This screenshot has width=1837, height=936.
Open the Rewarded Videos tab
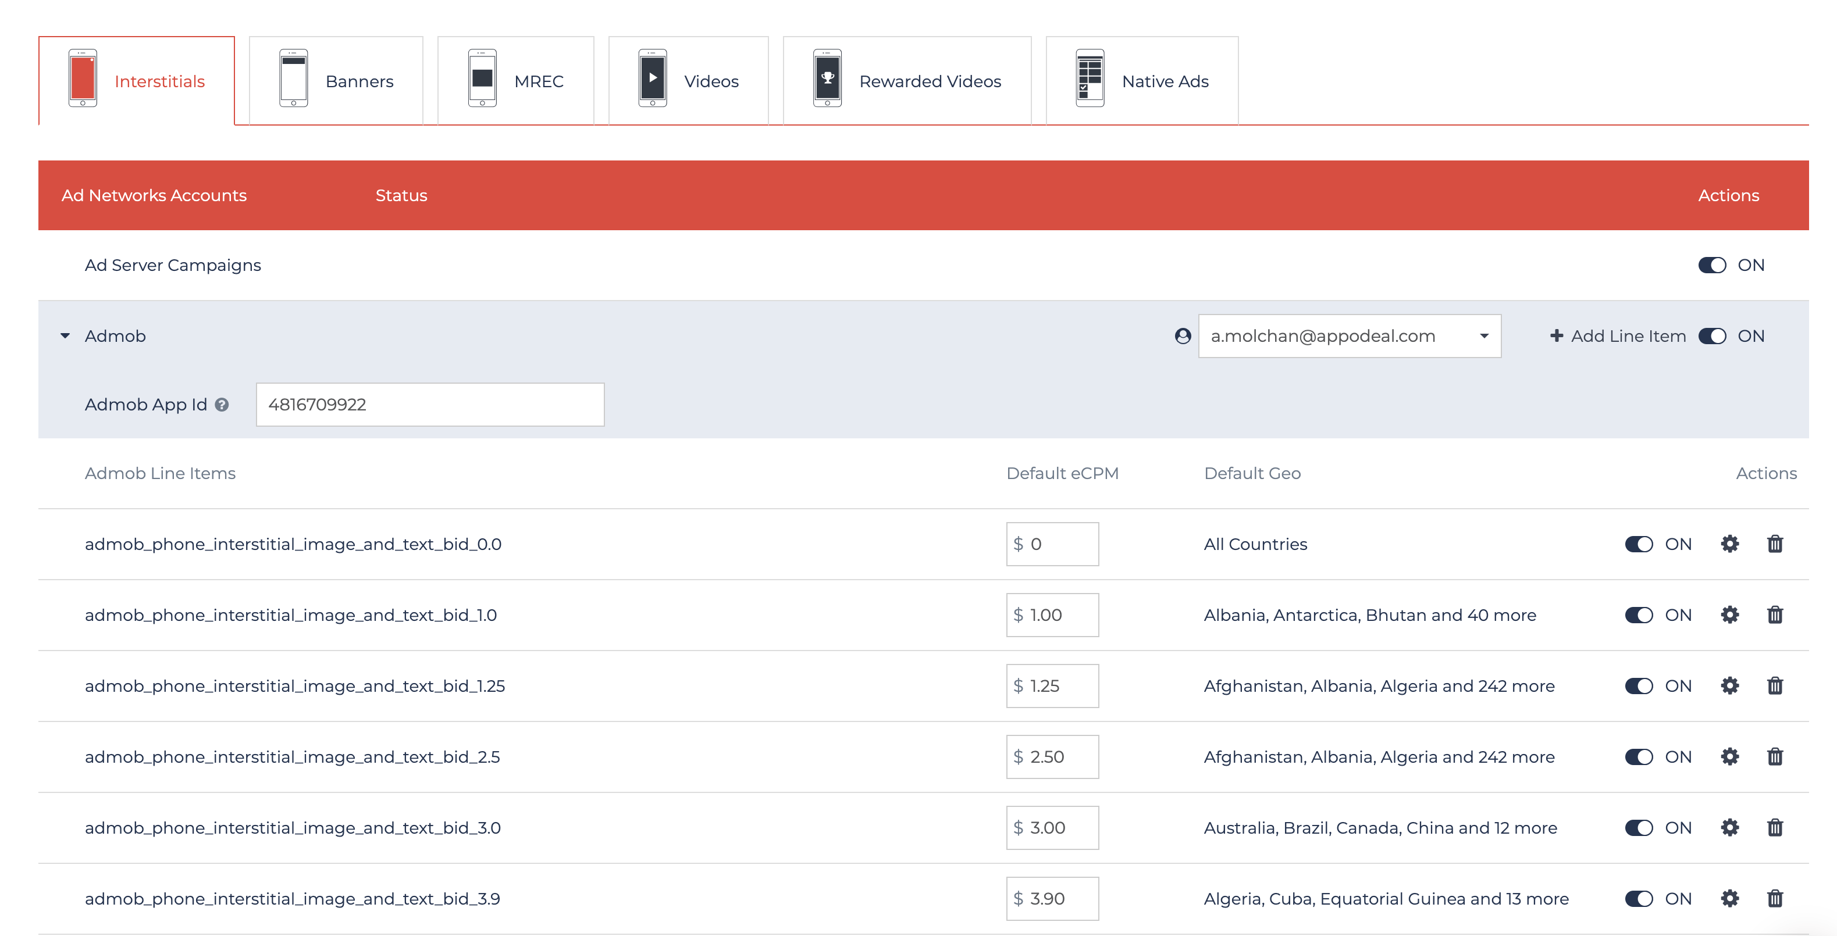click(x=906, y=81)
